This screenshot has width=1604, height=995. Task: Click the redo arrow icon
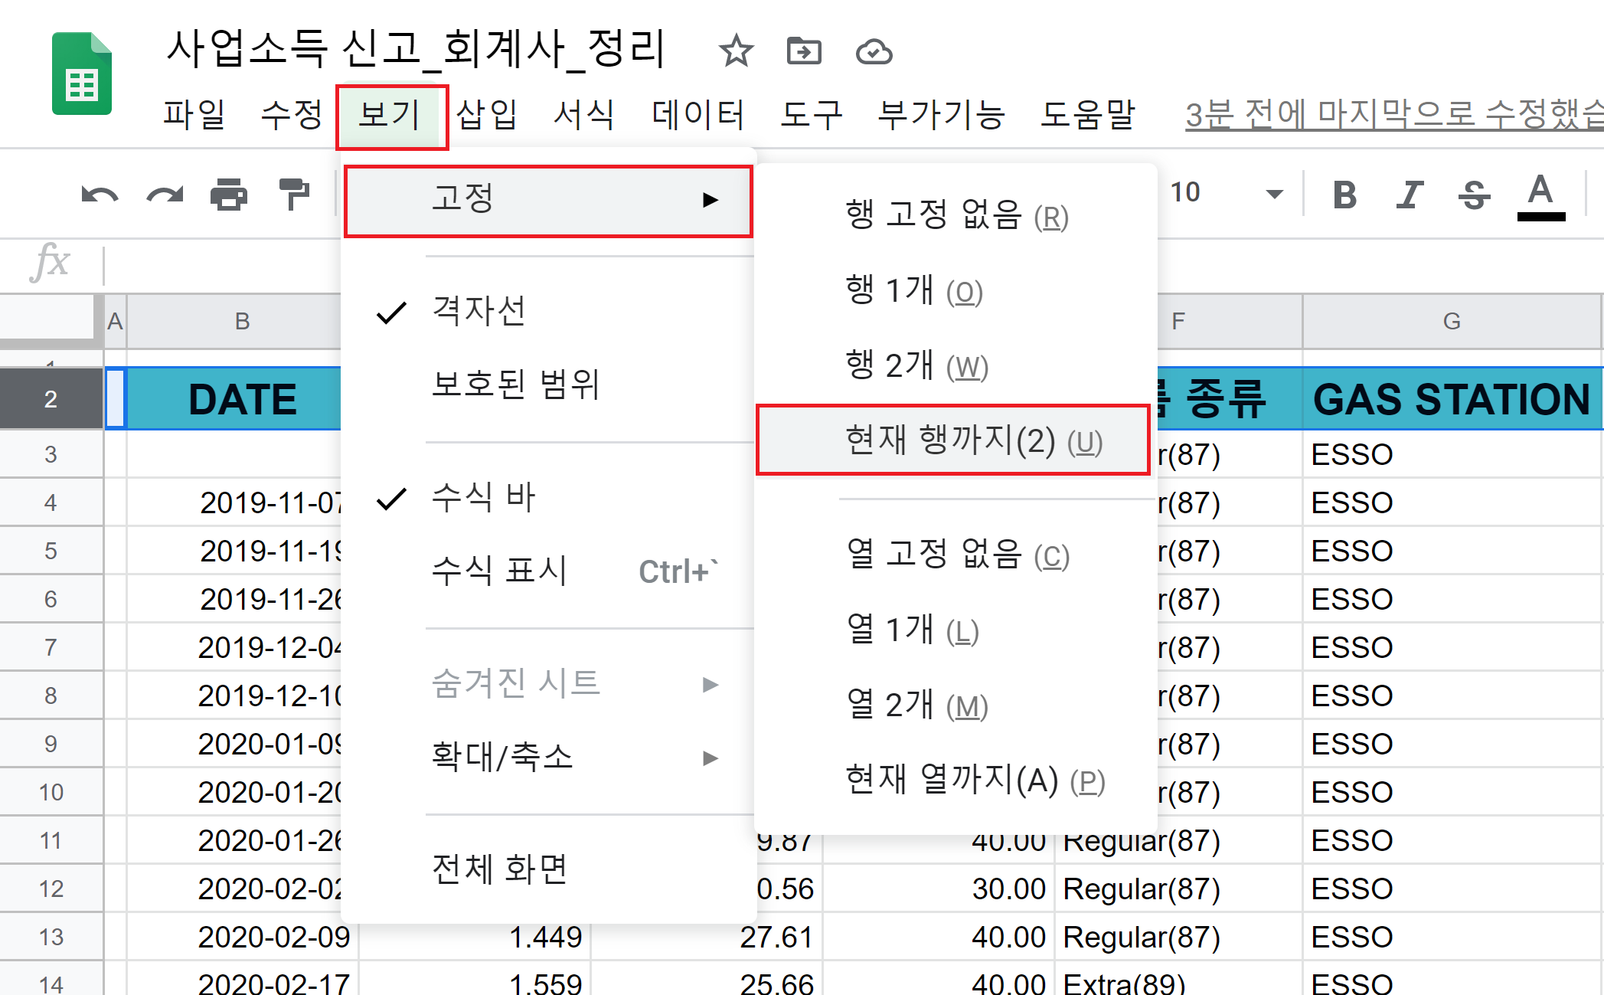click(165, 195)
